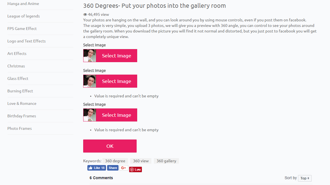Submit the form with the OK button
This screenshot has height=185, width=330.
[110, 146]
